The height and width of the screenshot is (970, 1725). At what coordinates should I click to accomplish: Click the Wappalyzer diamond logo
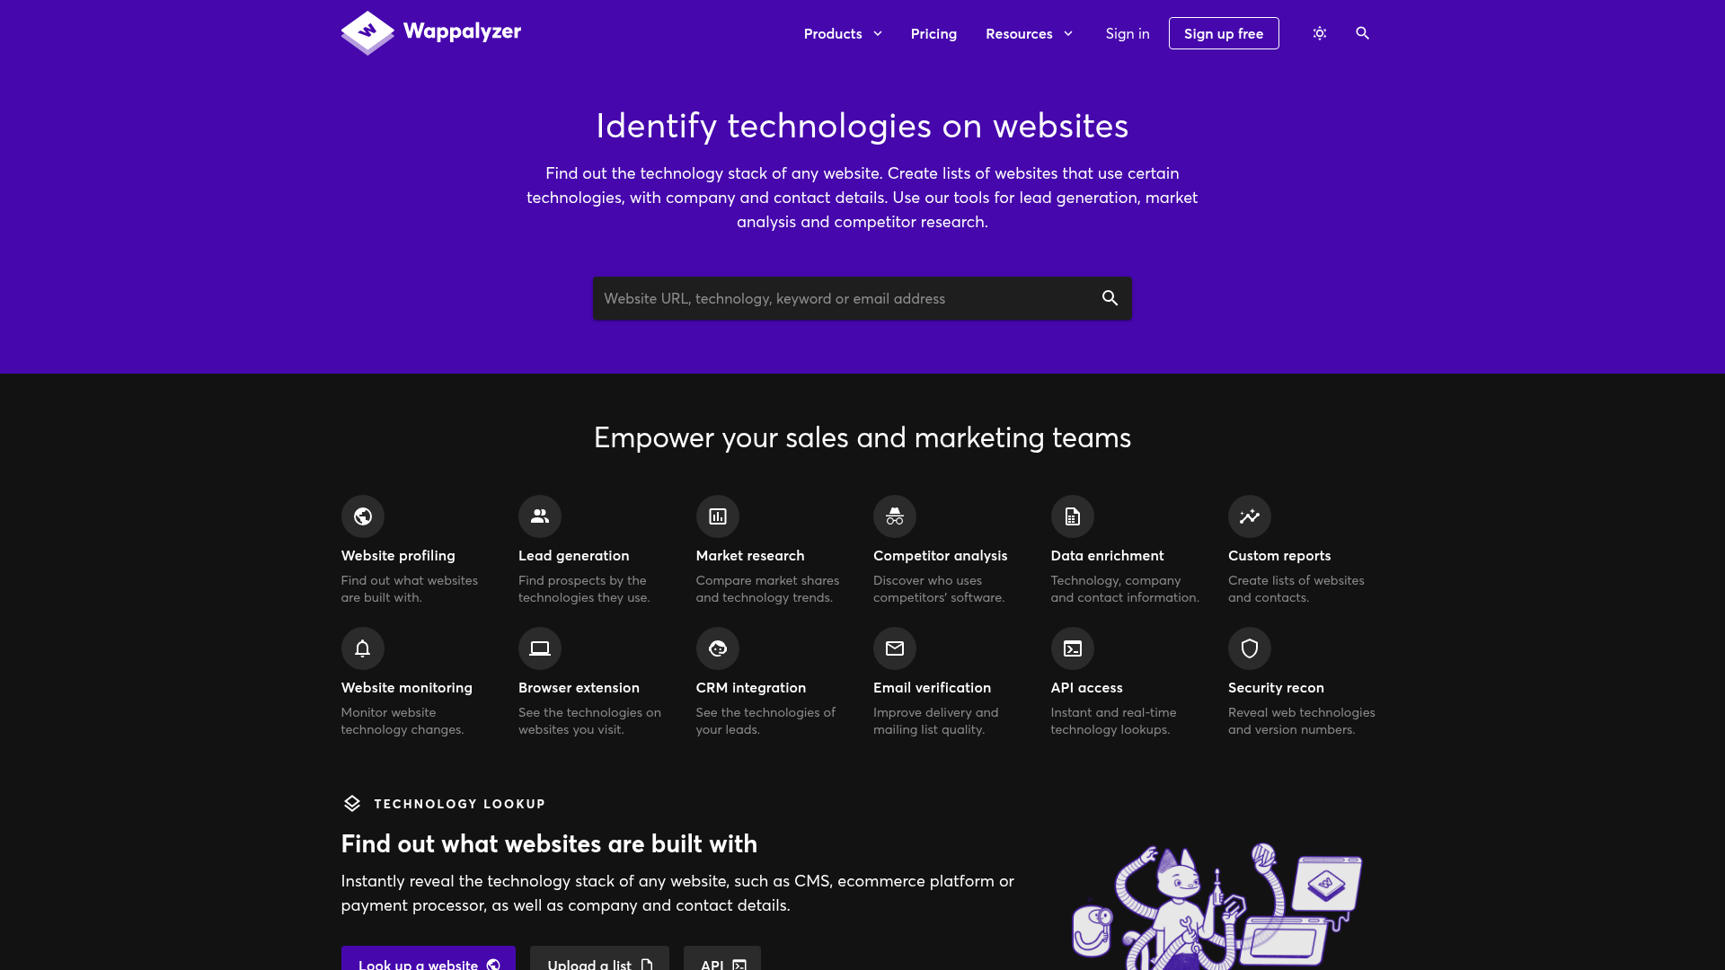coord(367,32)
